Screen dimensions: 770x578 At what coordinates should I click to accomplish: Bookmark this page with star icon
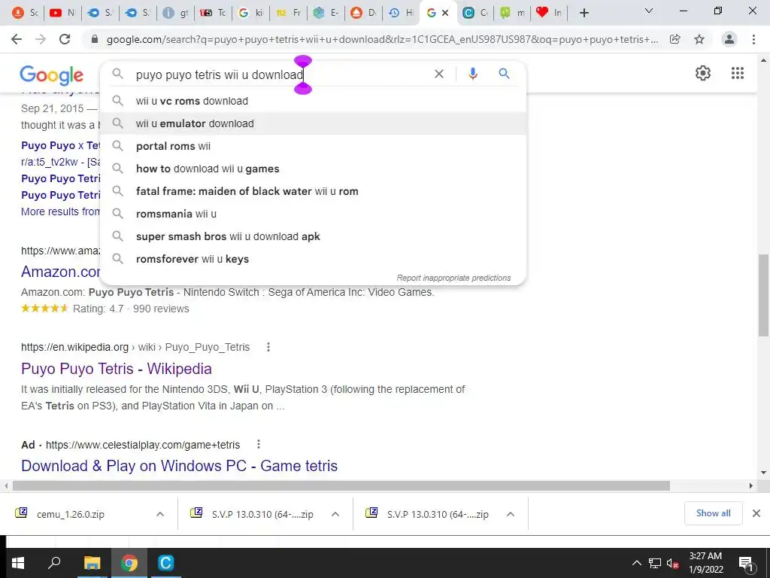pos(699,39)
